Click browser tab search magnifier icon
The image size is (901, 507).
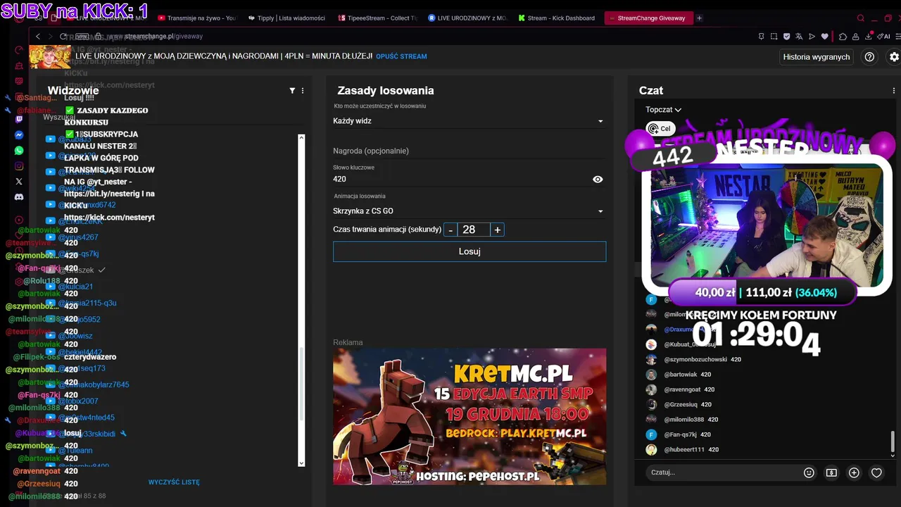(x=860, y=18)
